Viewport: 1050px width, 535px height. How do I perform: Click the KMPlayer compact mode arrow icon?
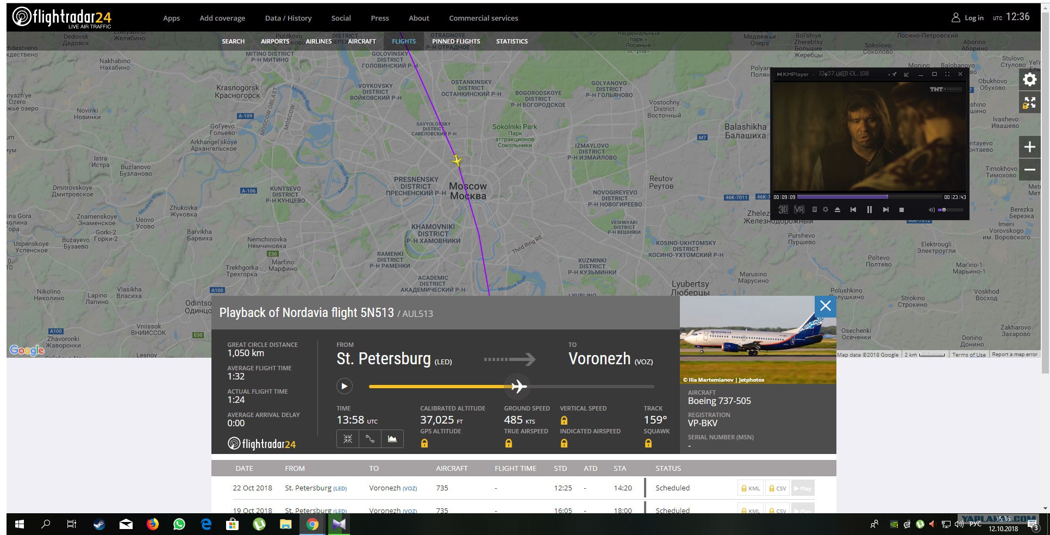(x=906, y=74)
